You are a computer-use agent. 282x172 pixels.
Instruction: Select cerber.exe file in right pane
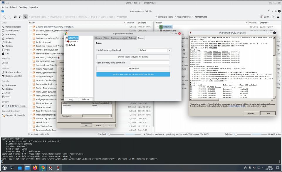point(168,27)
